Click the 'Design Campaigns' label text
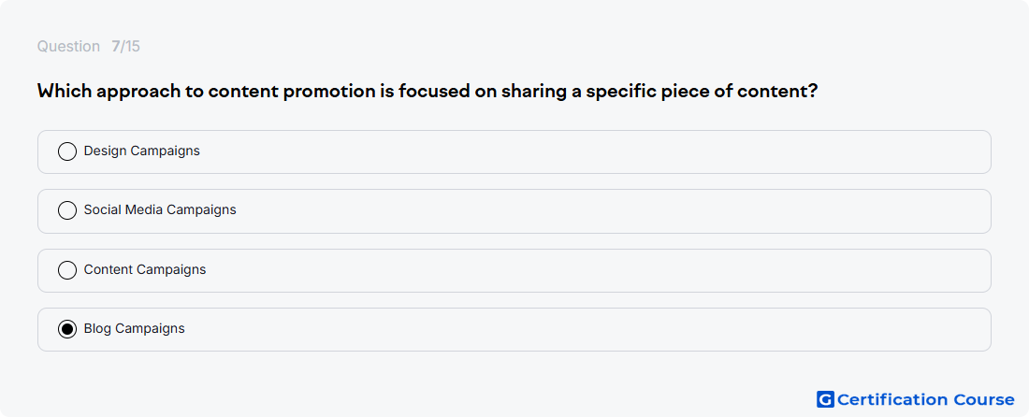The width and height of the screenshot is (1029, 417). click(142, 151)
